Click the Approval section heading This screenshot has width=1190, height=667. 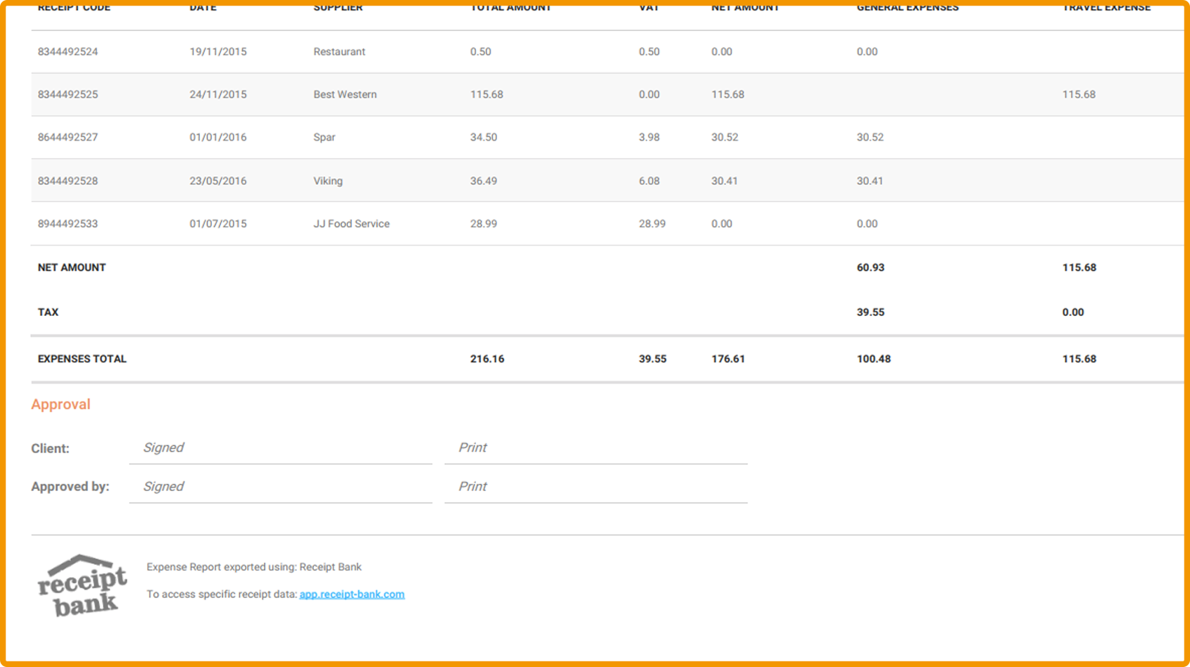61,405
